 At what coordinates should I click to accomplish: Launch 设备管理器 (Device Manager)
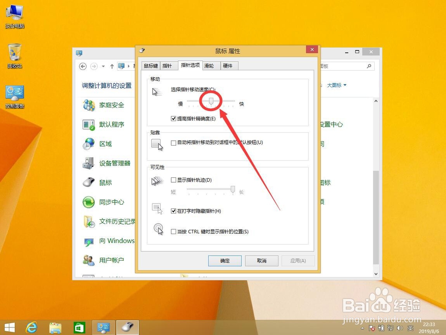pyautogui.click(x=114, y=163)
